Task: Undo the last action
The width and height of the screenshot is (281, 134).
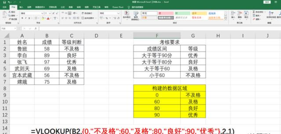Action: 9,2
